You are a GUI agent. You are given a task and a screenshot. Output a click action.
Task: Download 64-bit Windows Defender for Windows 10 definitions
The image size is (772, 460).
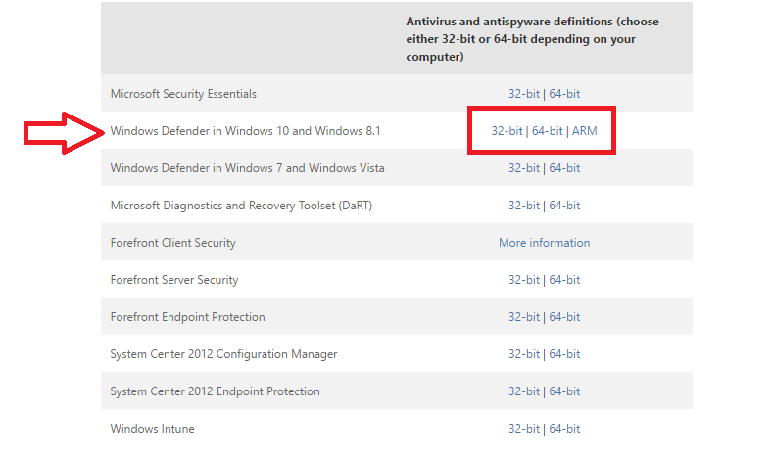pyautogui.click(x=547, y=131)
